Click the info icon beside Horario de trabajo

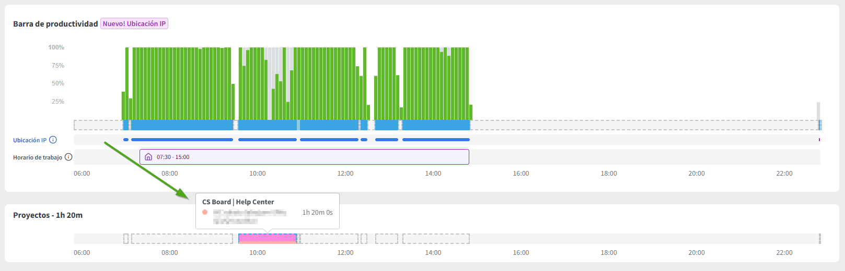[x=68, y=157]
